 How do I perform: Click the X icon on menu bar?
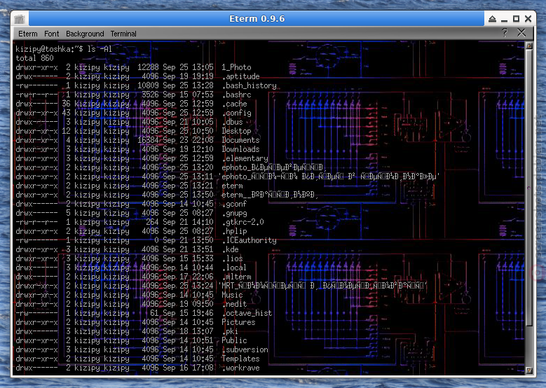tap(521, 33)
